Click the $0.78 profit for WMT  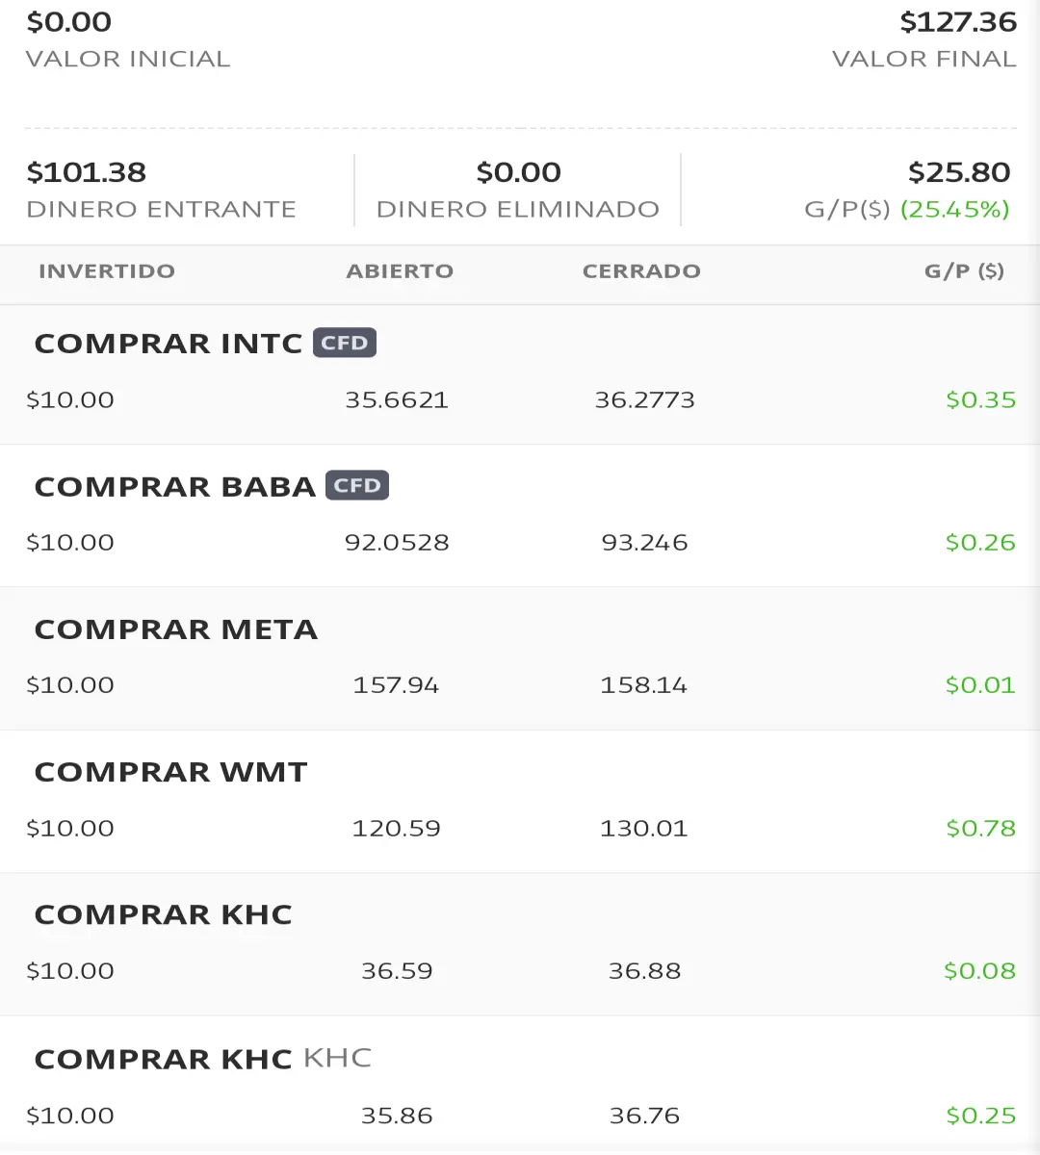[980, 828]
